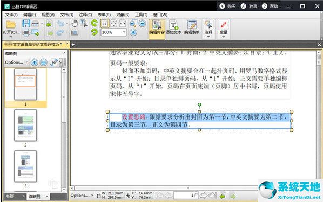Select the magnifier zoom tool
323x202 pixels.
click(133, 23)
